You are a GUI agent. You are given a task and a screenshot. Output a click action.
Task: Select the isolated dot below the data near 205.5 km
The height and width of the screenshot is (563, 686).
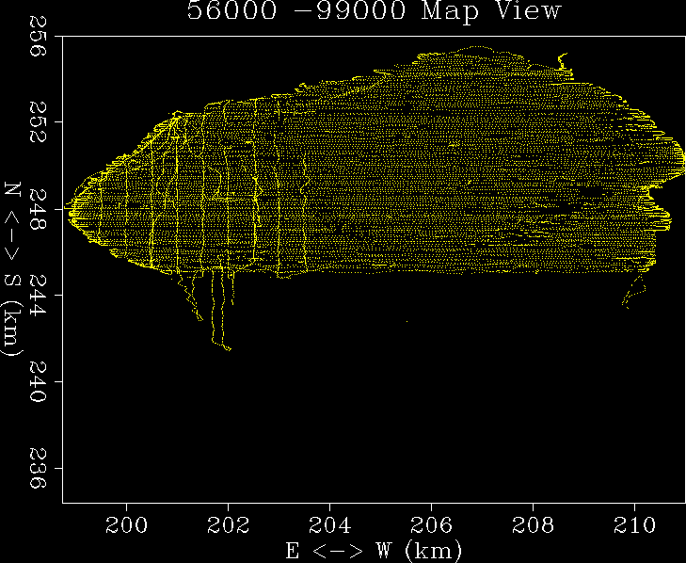click(x=407, y=321)
